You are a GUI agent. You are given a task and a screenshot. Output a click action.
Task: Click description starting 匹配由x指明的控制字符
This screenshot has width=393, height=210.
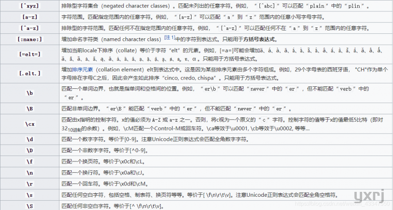click(223, 124)
